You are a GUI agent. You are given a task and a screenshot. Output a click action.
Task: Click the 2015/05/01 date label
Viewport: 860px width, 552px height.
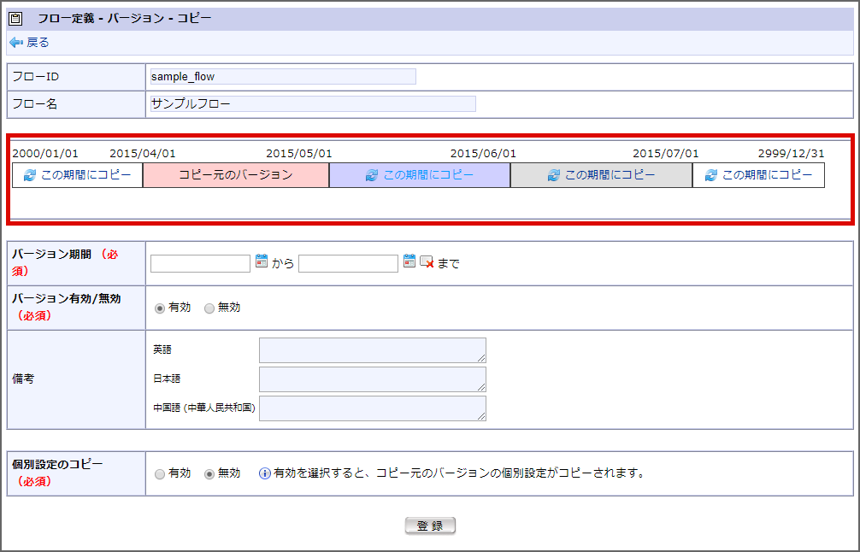point(299,154)
